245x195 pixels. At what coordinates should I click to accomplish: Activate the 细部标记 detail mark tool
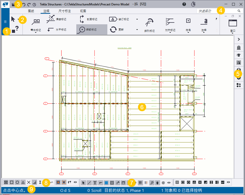point(92,30)
